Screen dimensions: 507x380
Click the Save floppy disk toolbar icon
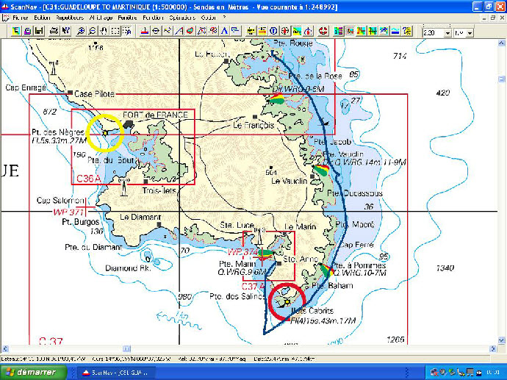pos(39,32)
